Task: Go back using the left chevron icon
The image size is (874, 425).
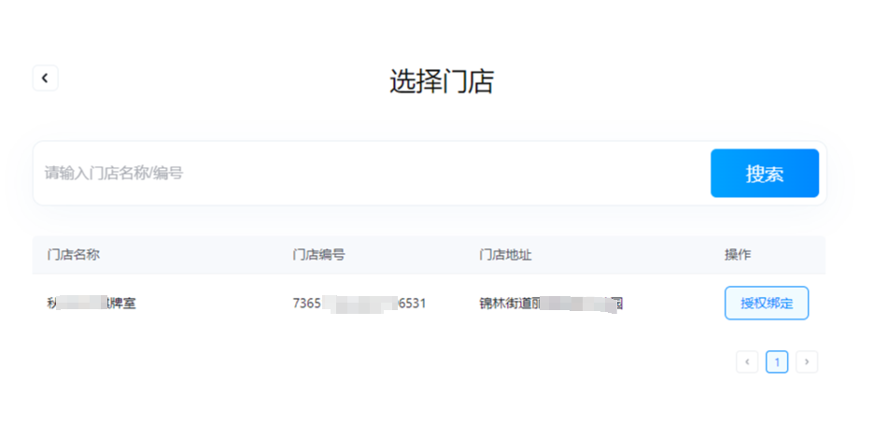Action: tap(45, 78)
